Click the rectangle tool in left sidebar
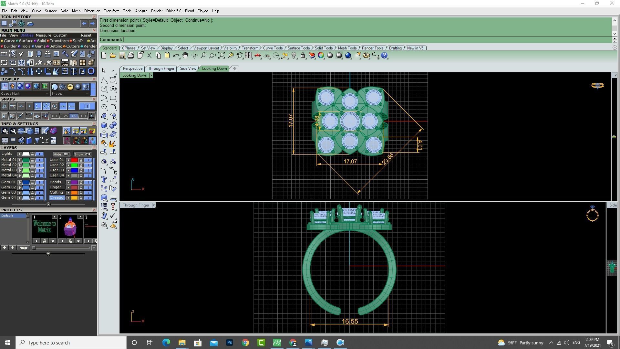 tap(113, 98)
